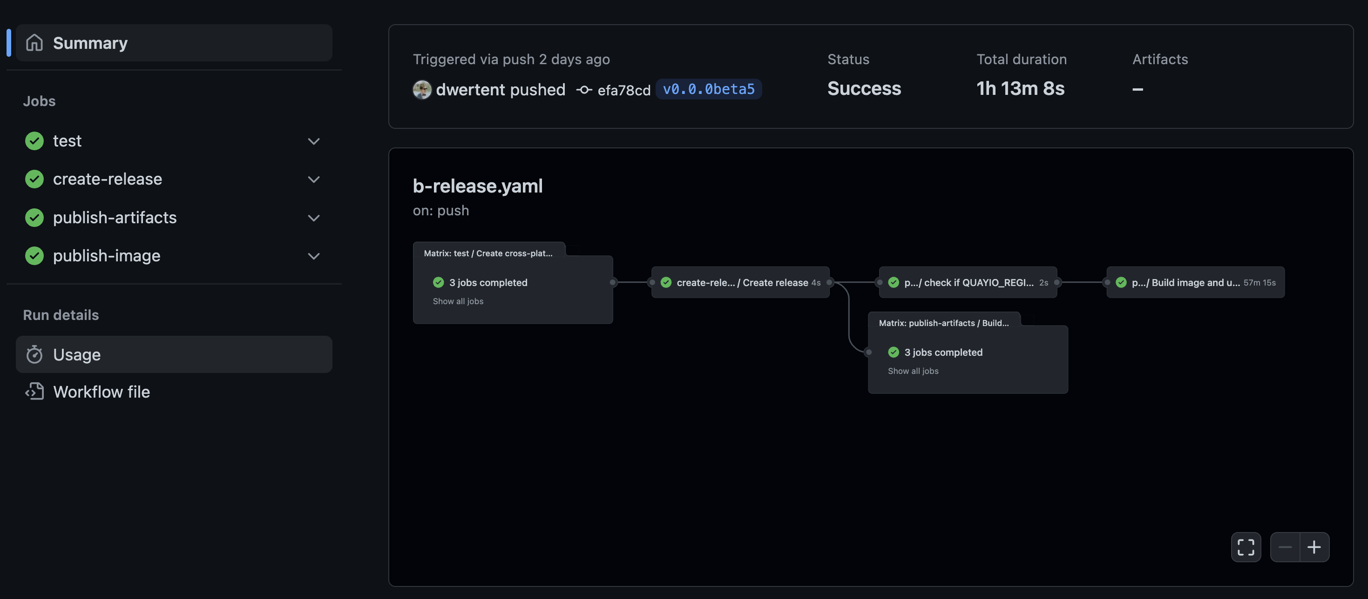Viewport: 1368px width, 599px height.
Task: Click the commit icon beside efa78cd
Action: [584, 90]
